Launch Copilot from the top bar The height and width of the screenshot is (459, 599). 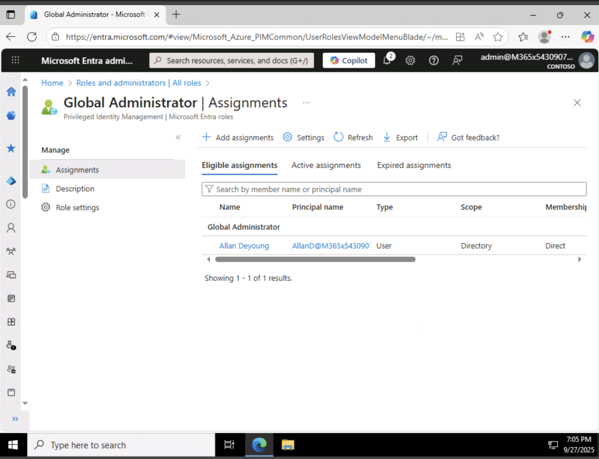click(x=349, y=60)
